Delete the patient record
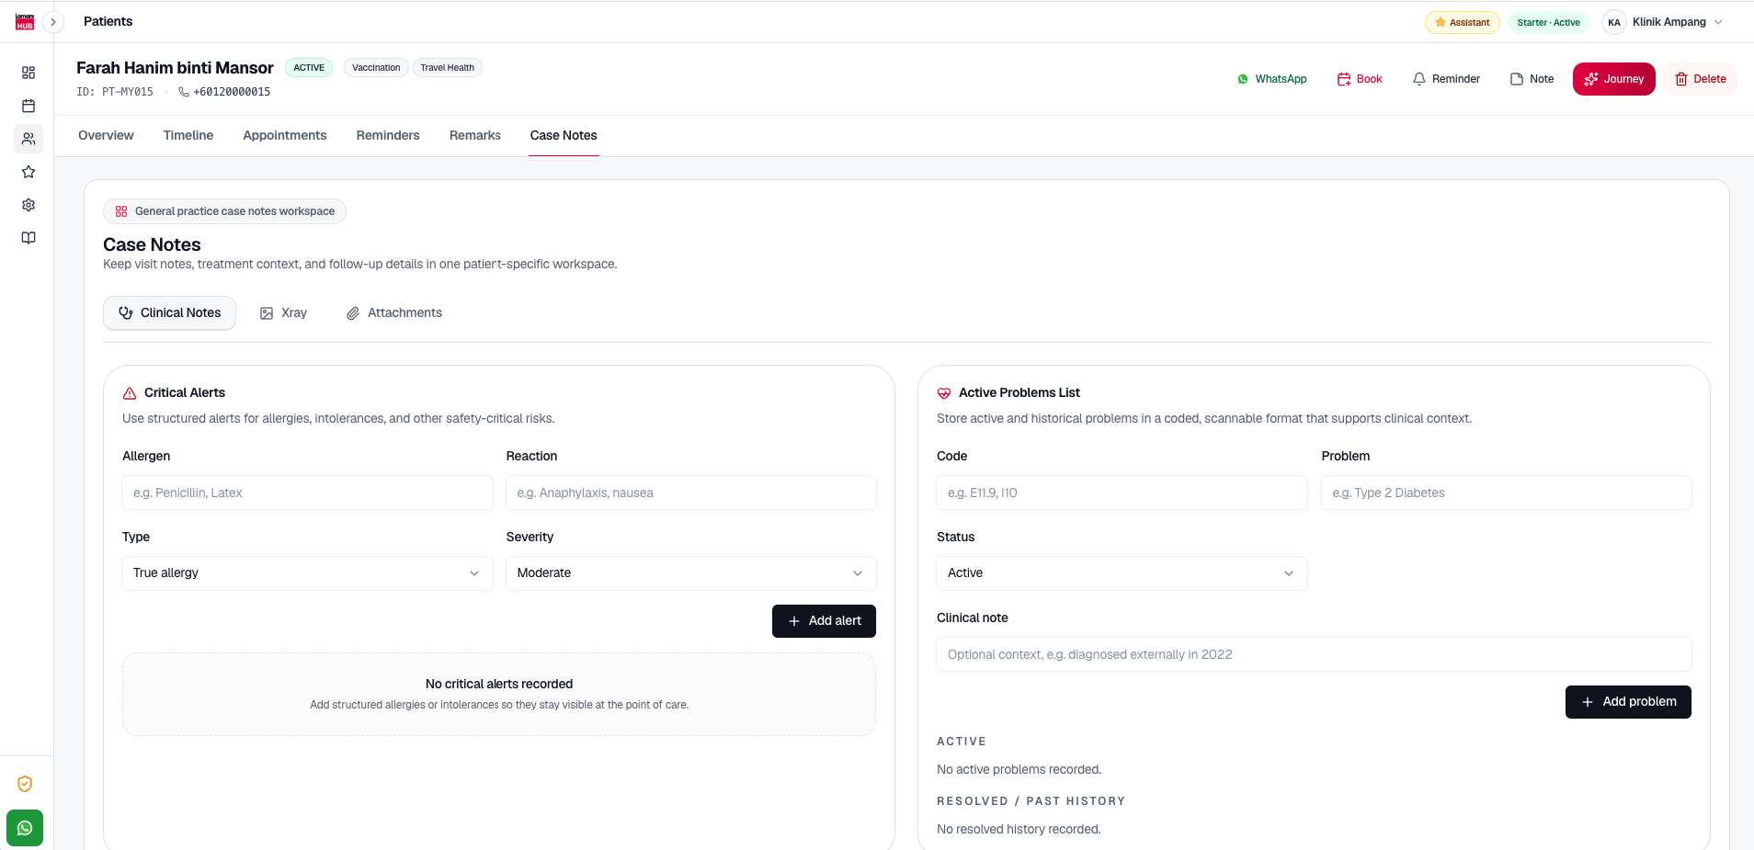 (1700, 79)
